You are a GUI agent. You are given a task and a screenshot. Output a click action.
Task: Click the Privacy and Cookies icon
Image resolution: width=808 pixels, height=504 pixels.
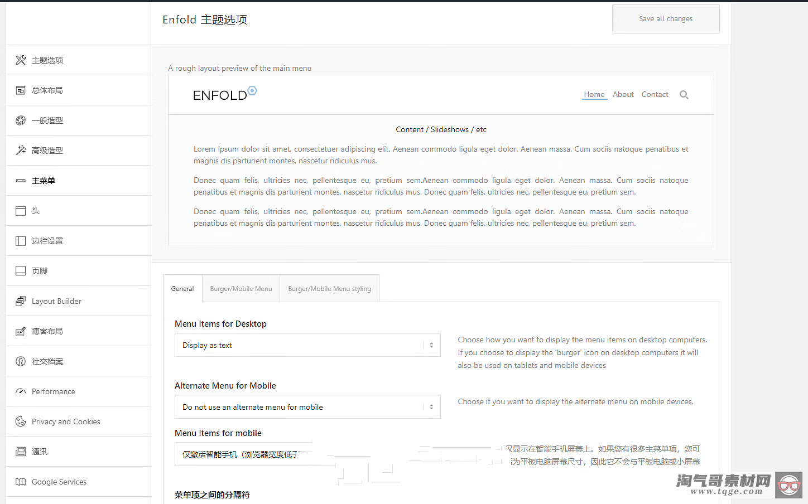[21, 421]
